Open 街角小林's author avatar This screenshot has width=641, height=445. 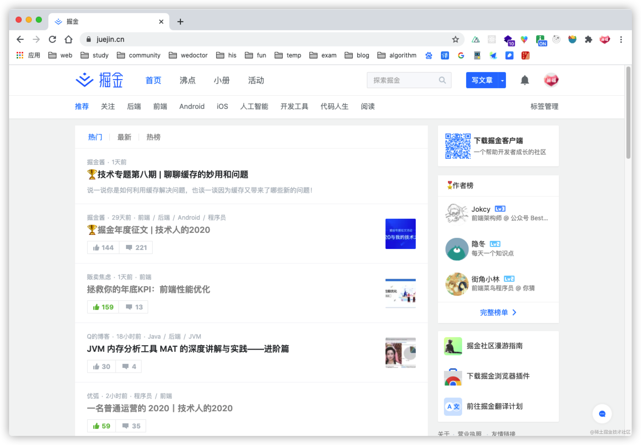click(457, 284)
